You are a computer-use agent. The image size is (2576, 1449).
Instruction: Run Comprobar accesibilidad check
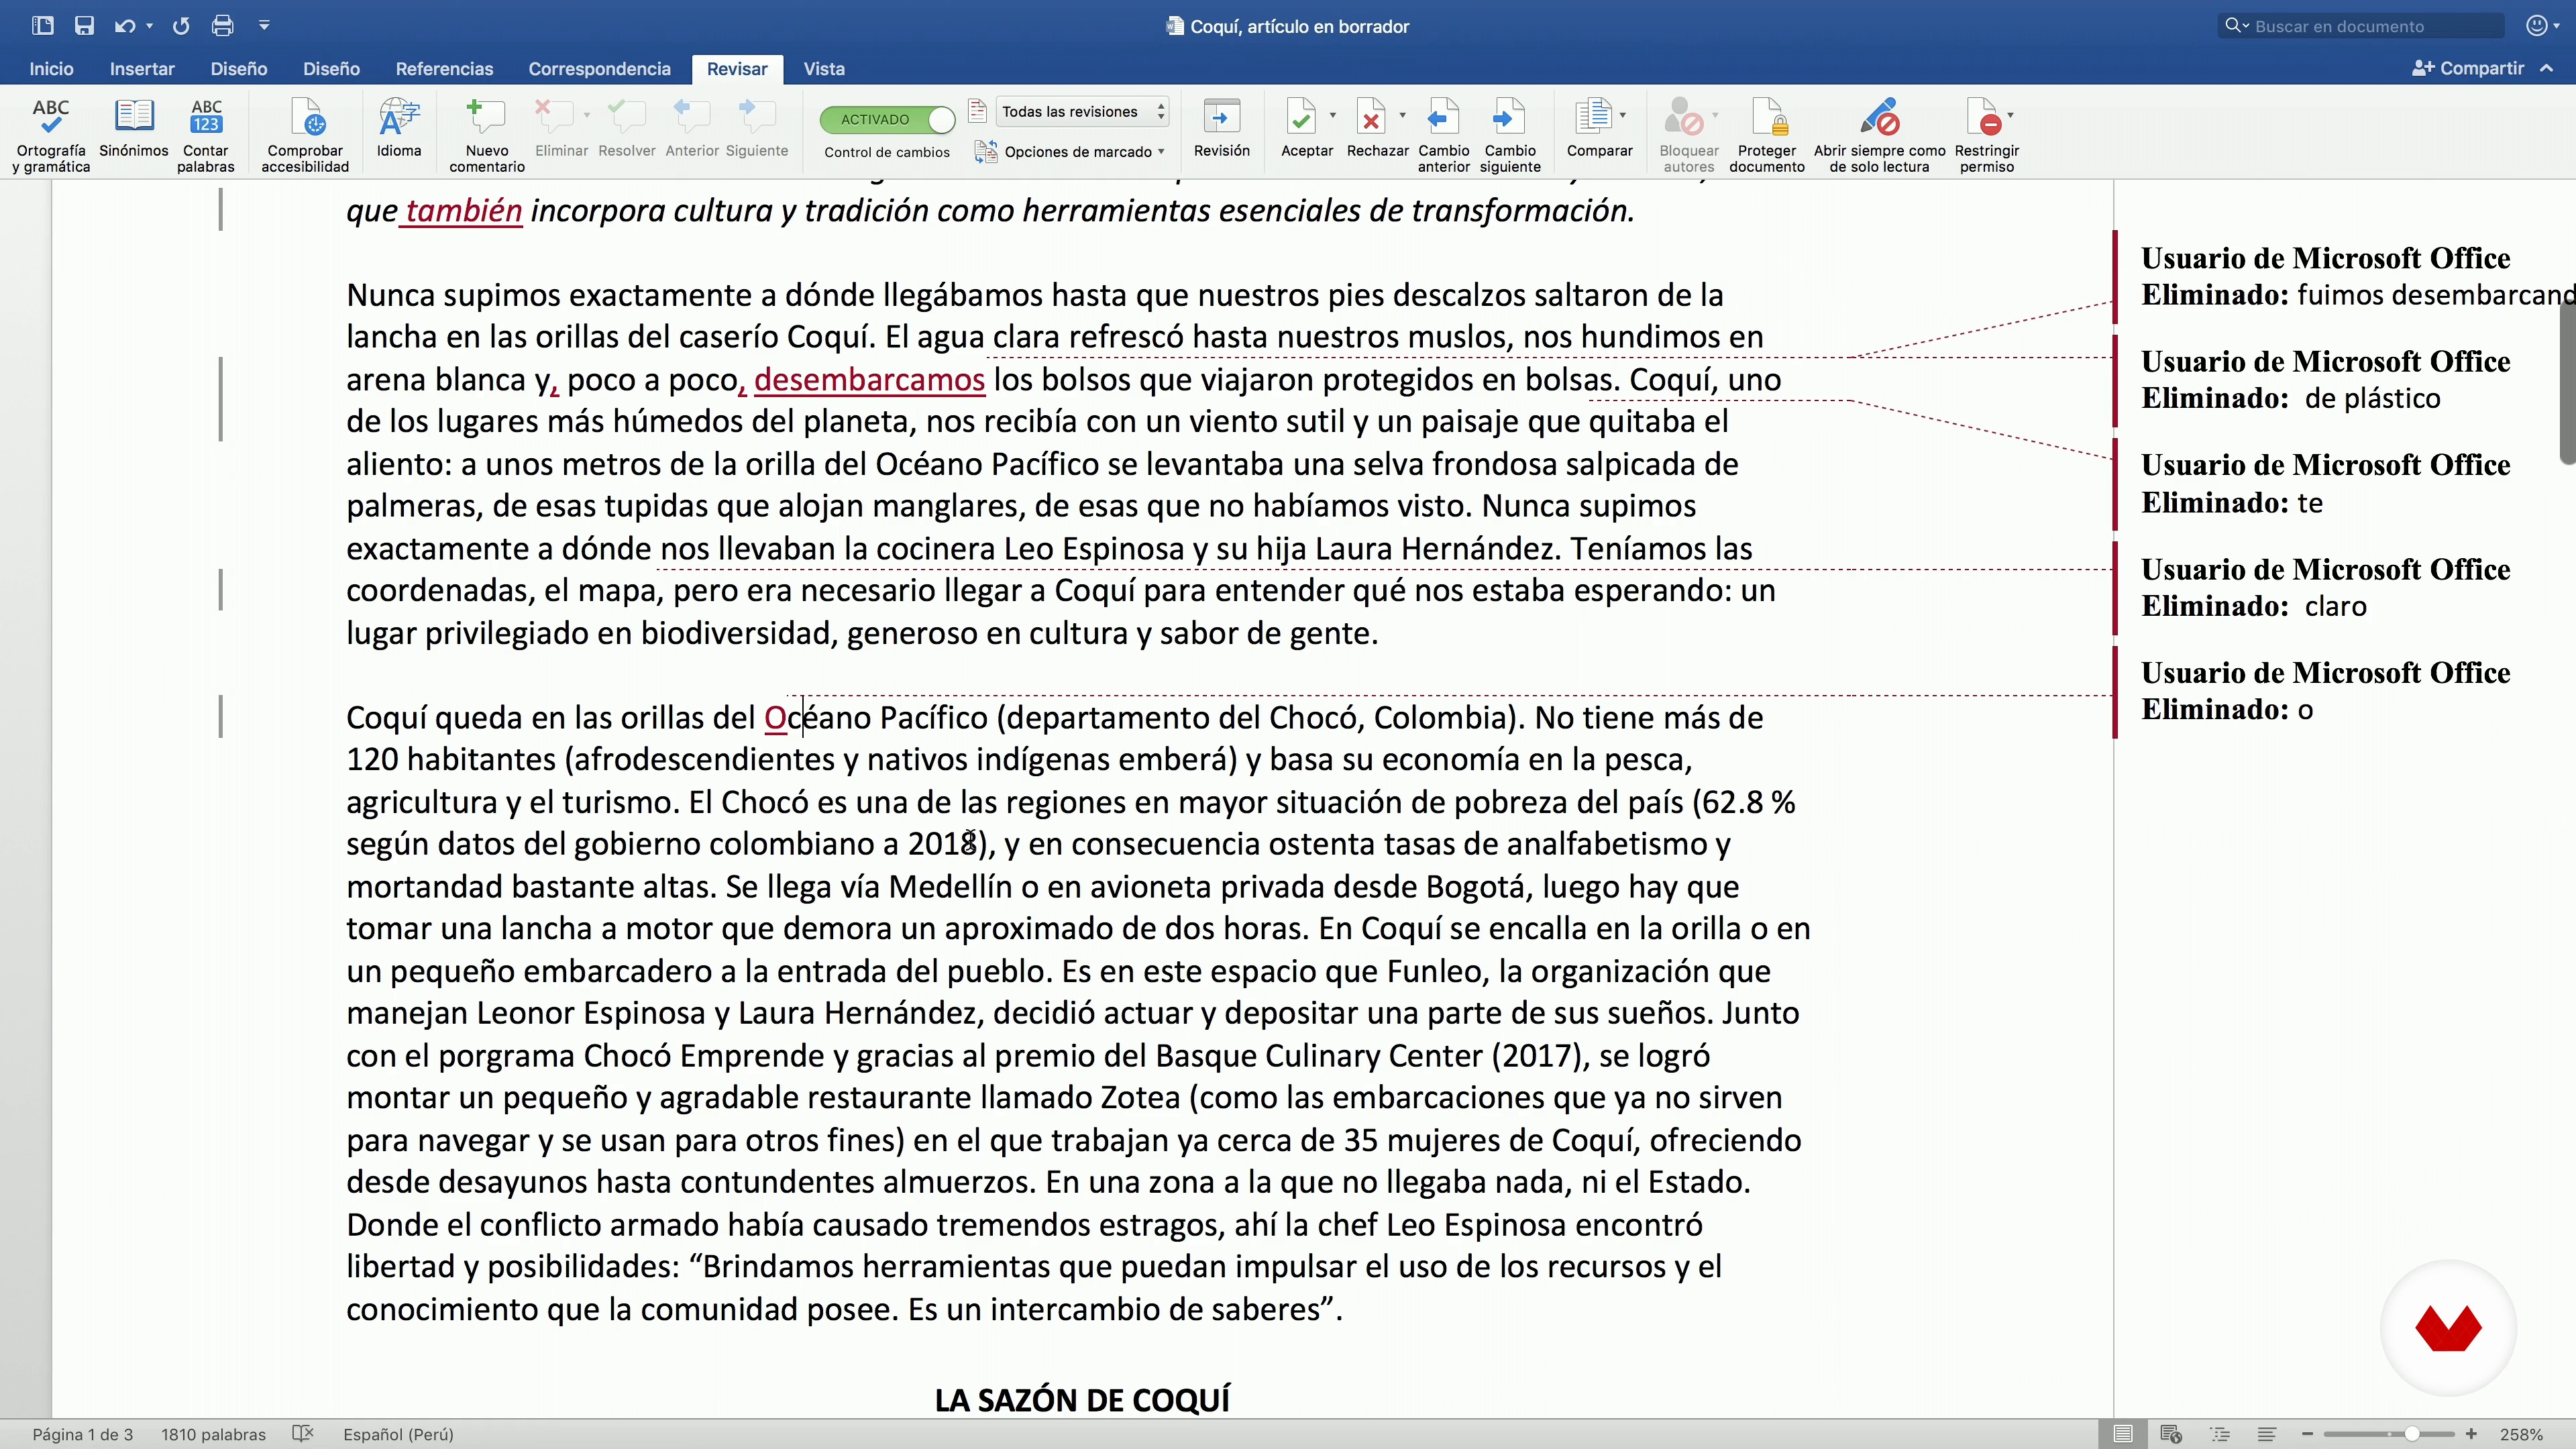(x=305, y=134)
